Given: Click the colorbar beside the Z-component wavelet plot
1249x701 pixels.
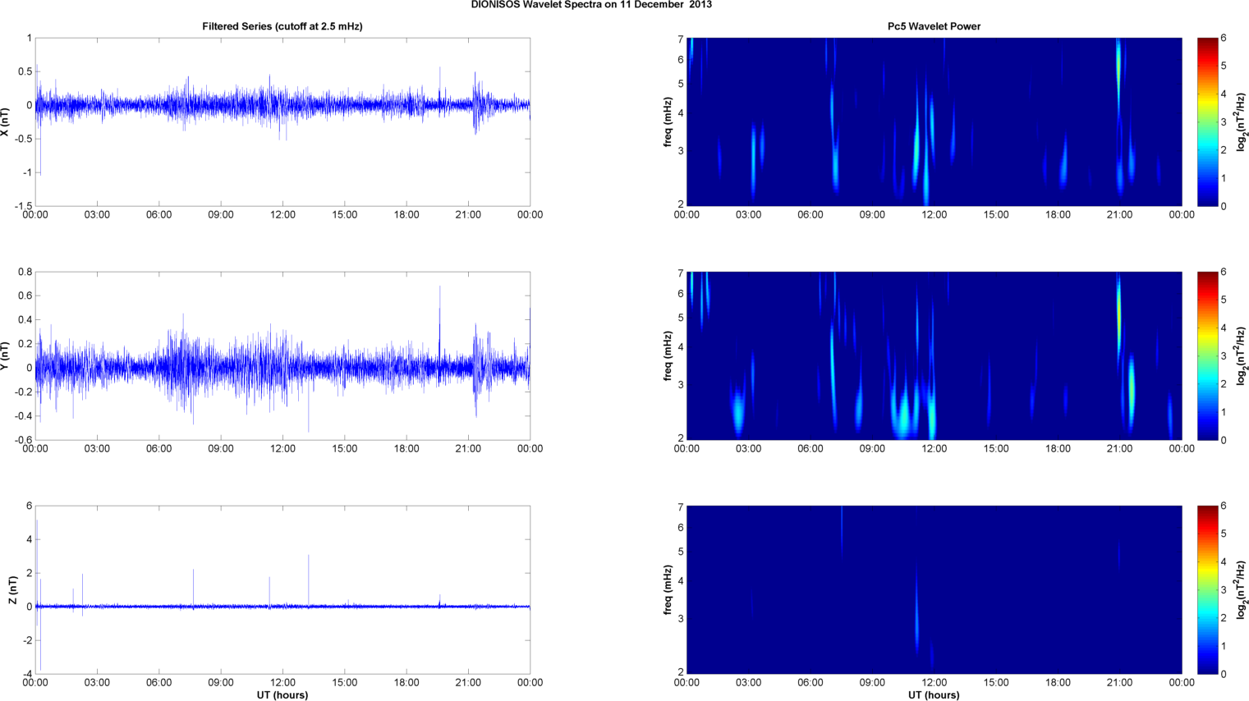Looking at the screenshot, I should coord(1207,589).
